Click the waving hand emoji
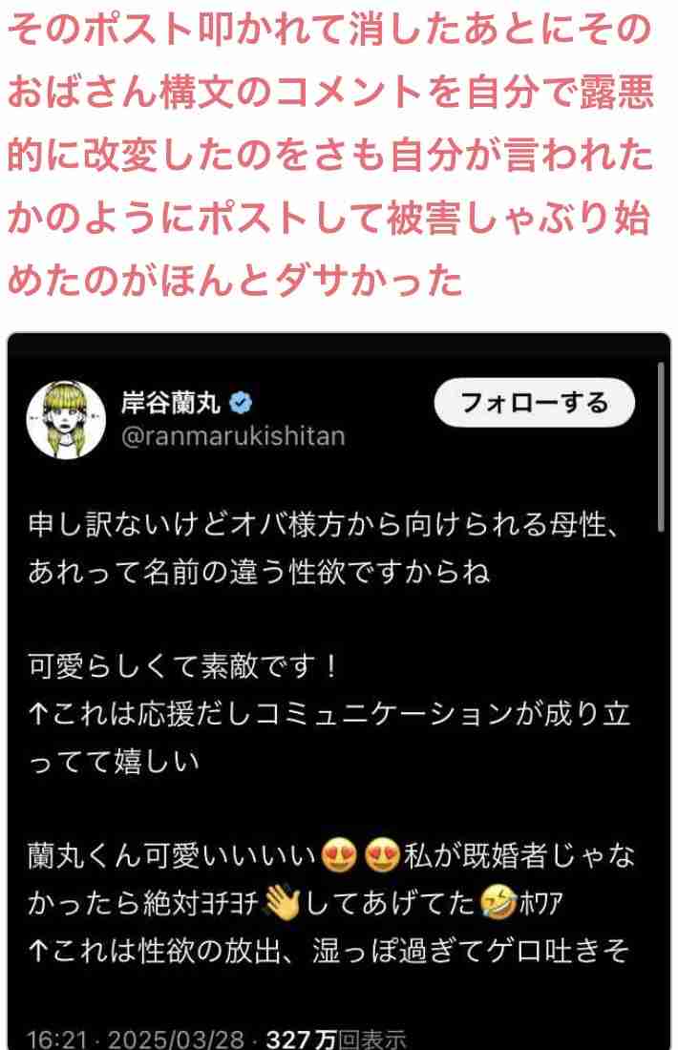Image resolution: width=678 pixels, height=1050 pixels. 283,903
